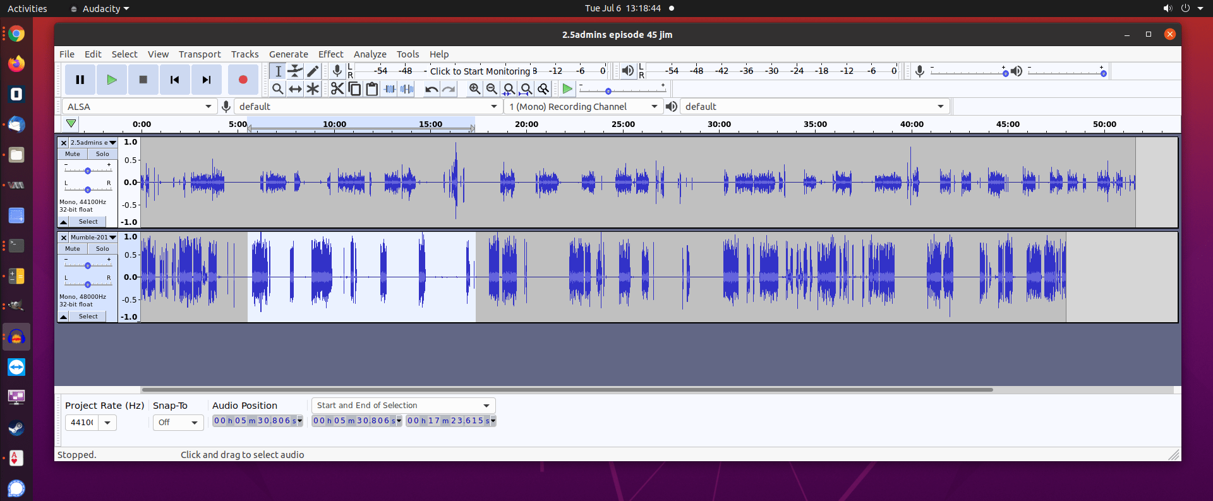Image resolution: width=1213 pixels, height=501 pixels.
Task: Click Select button on 2.5admins track
Action: [x=88, y=222]
